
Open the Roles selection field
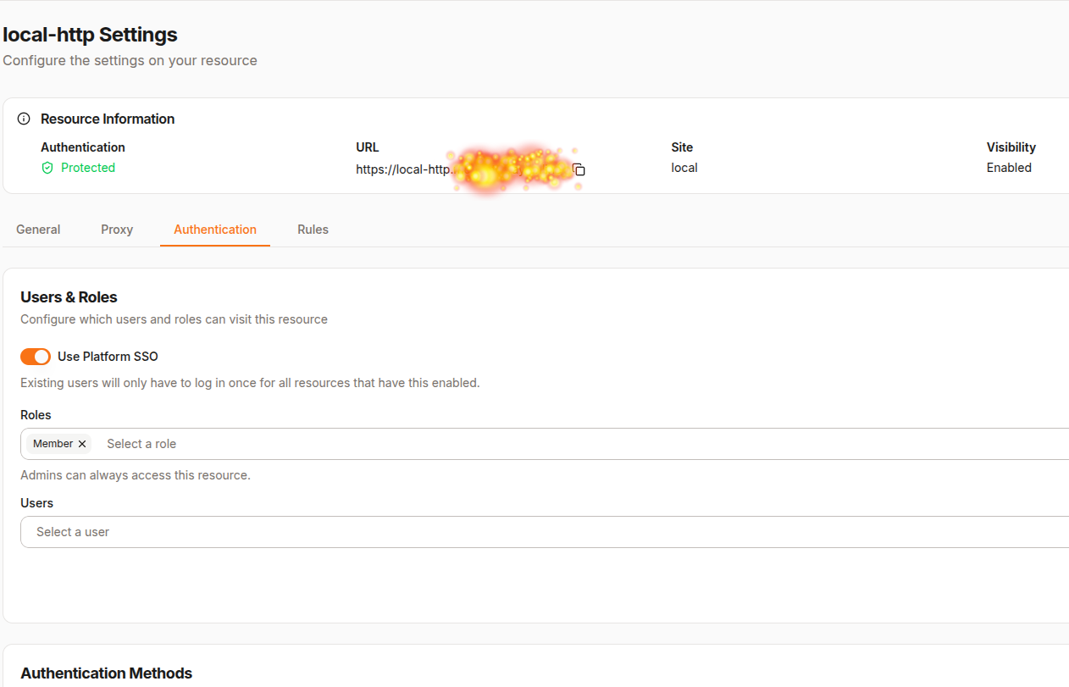tap(545, 444)
